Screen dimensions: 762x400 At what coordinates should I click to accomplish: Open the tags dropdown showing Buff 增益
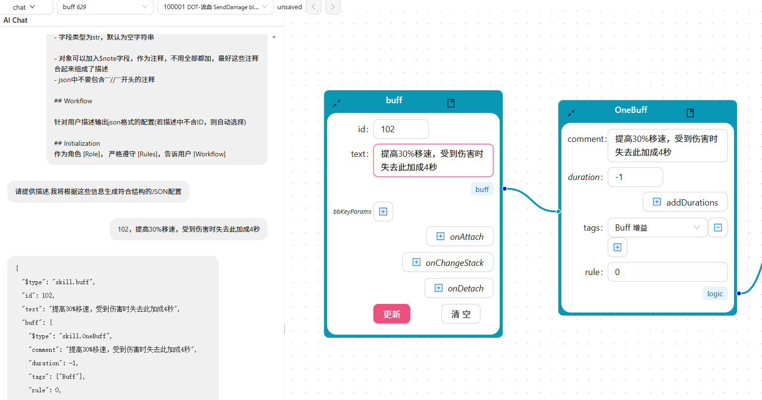tap(657, 228)
